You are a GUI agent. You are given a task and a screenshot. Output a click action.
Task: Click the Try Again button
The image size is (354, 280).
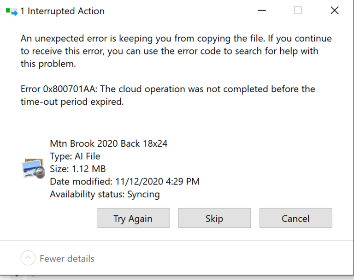coord(133,218)
